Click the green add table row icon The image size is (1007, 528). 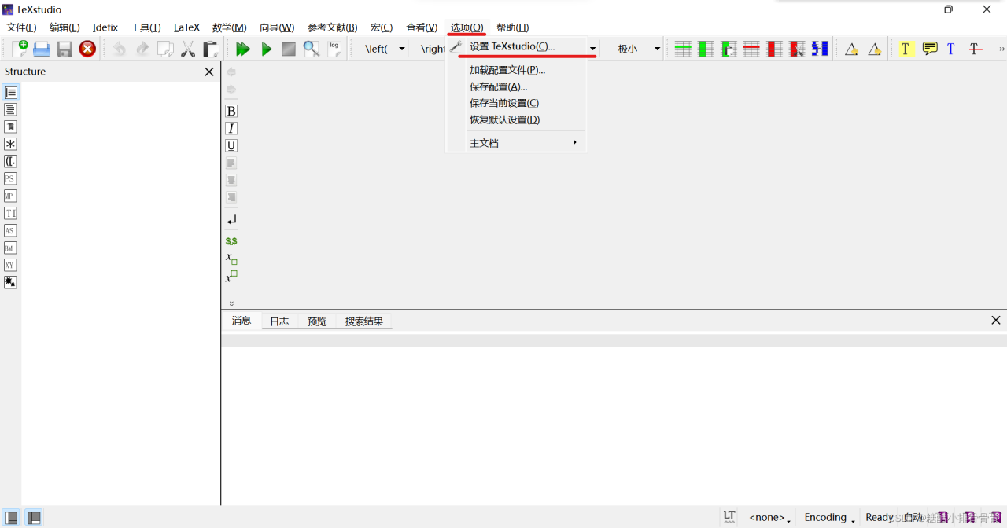[x=683, y=49]
